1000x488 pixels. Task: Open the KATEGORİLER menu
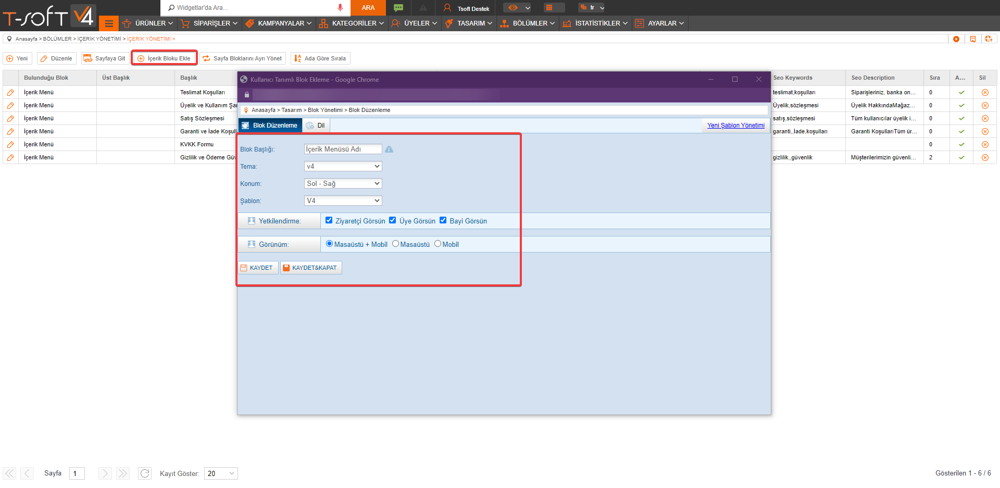(352, 23)
